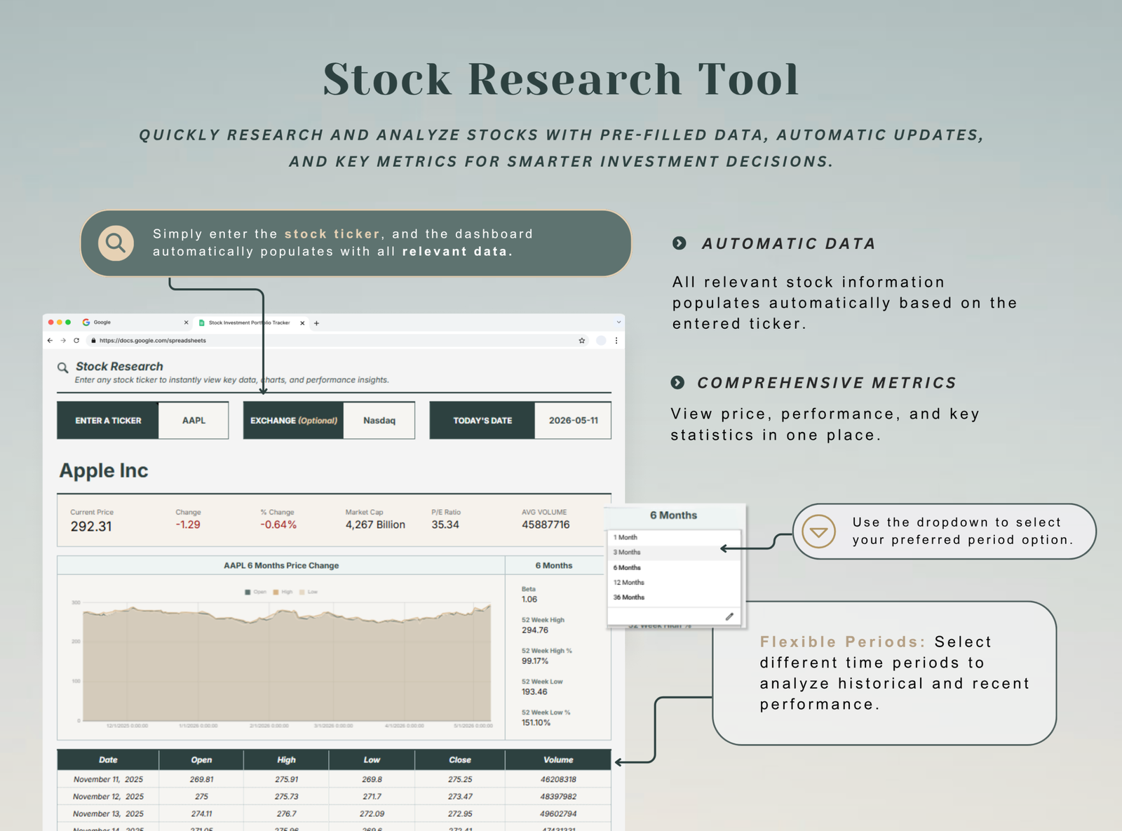Click the ENTER A TICKER label
Image resolution: width=1122 pixels, height=831 pixels.
click(x=108, y=421)
